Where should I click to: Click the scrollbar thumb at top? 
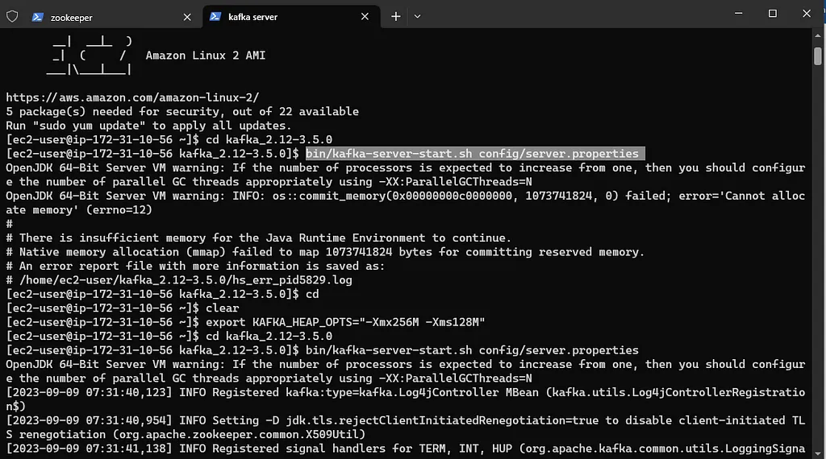818,56
